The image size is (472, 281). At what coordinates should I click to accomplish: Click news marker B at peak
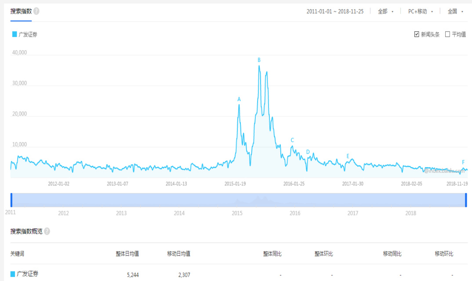[x=259, y=60]
